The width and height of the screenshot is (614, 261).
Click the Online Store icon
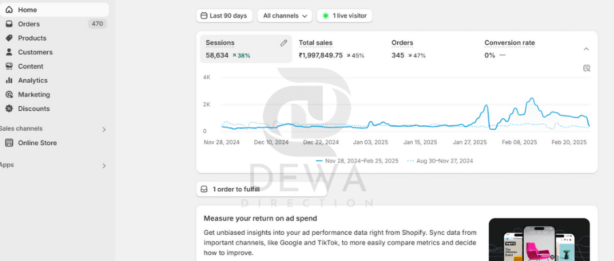tap(9, 143)
